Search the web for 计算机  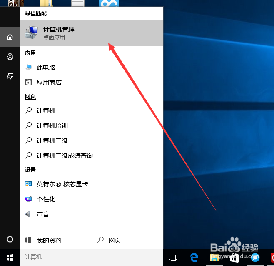92,110
